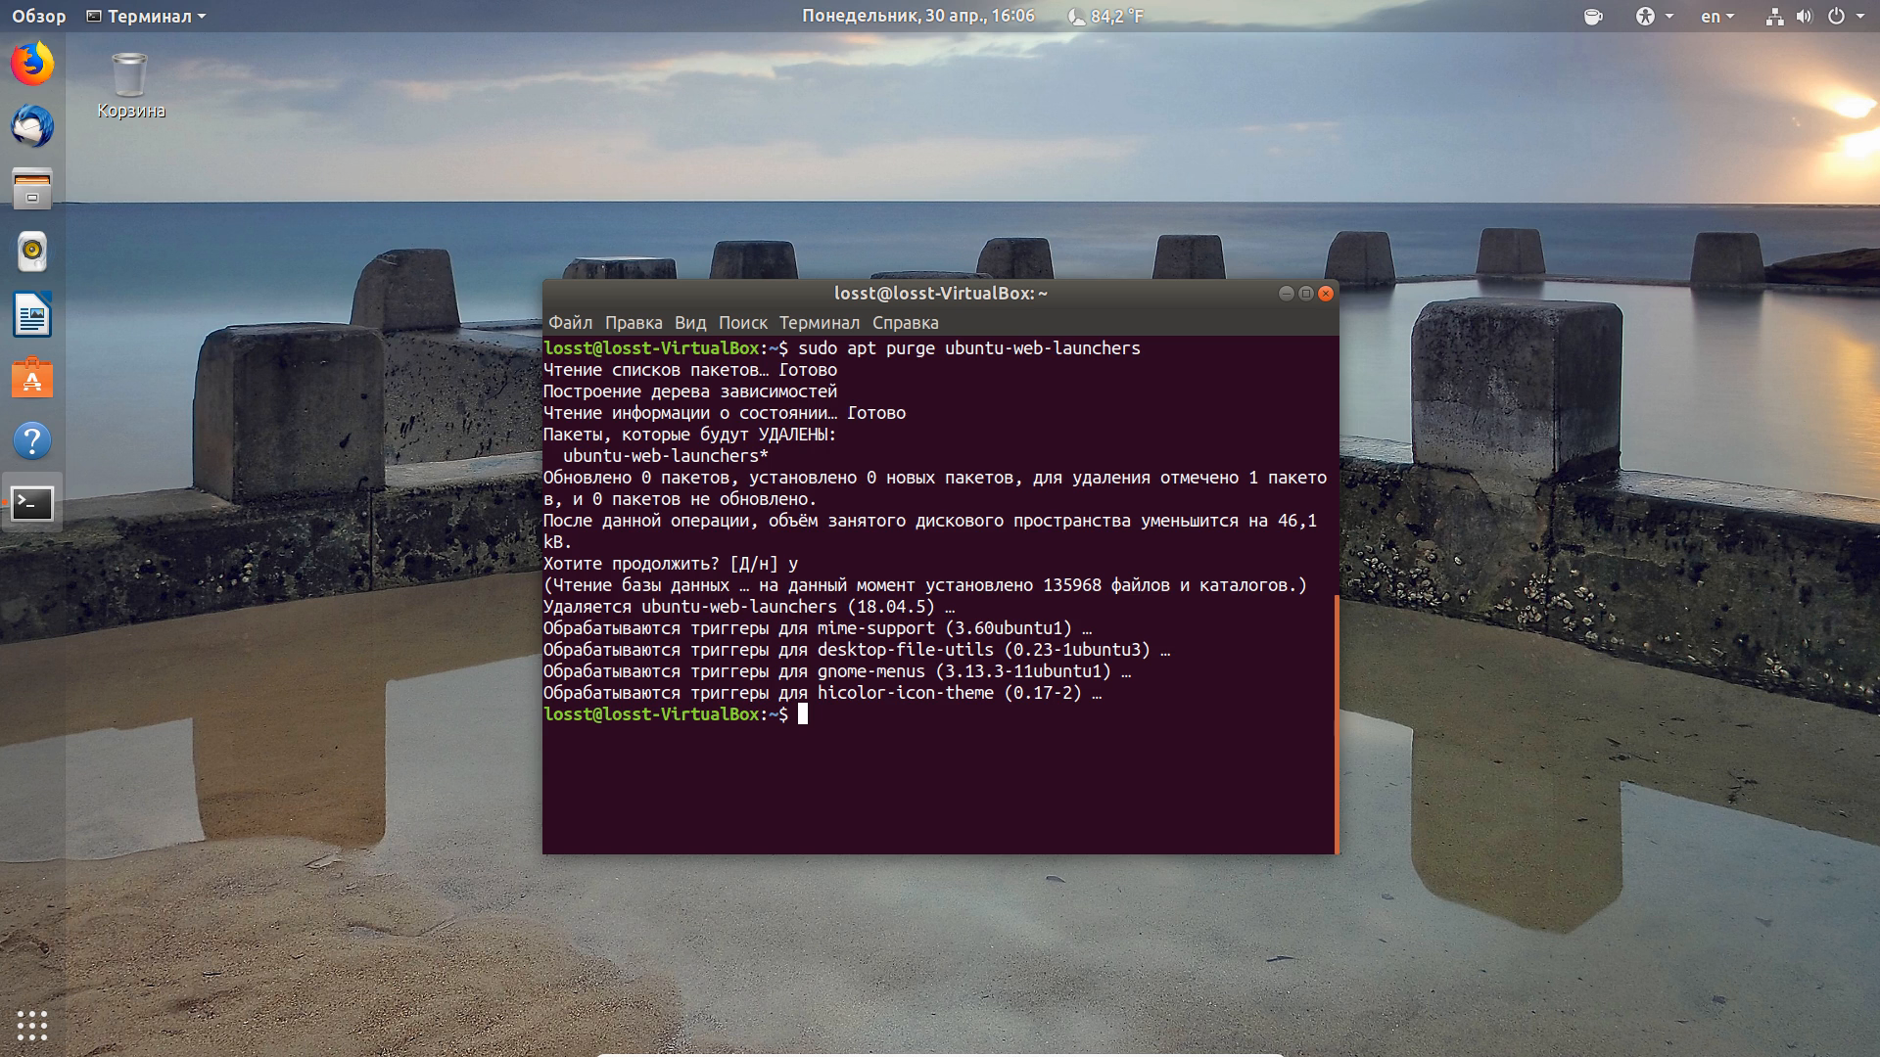Launch Firefox from the dock

tap(32, 64)
